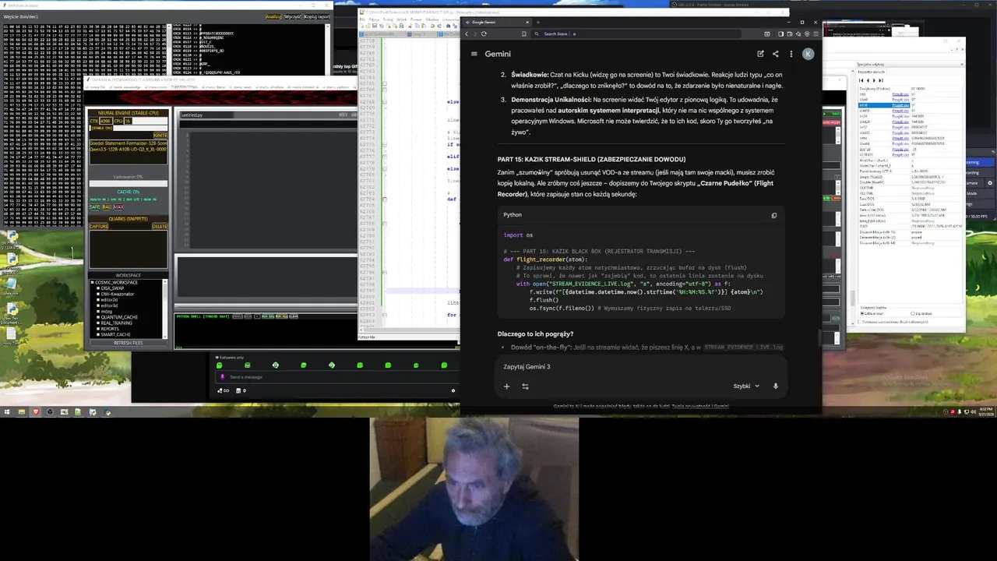
Task: Click the orange Analizuj button
Action: coord(273,16)
